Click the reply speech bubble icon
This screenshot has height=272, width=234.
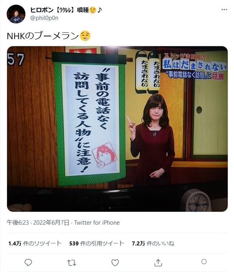(28, 263)
